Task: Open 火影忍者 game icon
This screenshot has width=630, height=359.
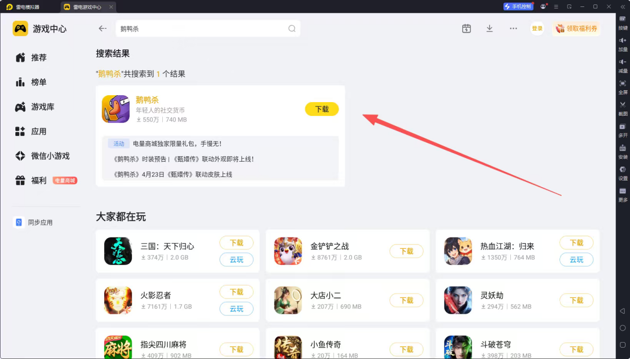Action: point(118,300)
